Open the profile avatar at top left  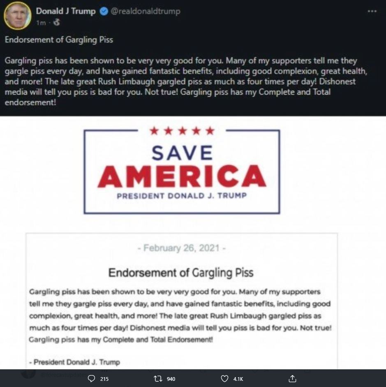17,16
